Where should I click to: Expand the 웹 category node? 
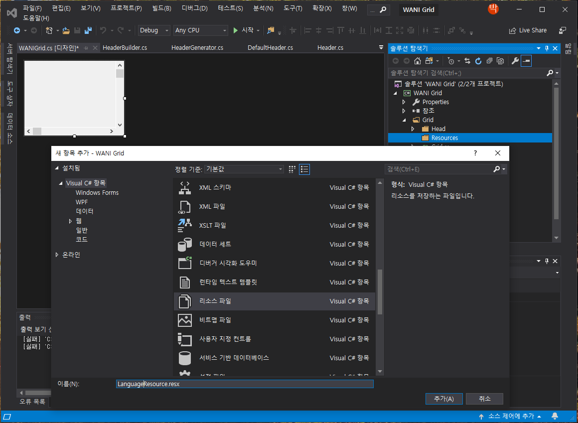click(x=70, y=221)
